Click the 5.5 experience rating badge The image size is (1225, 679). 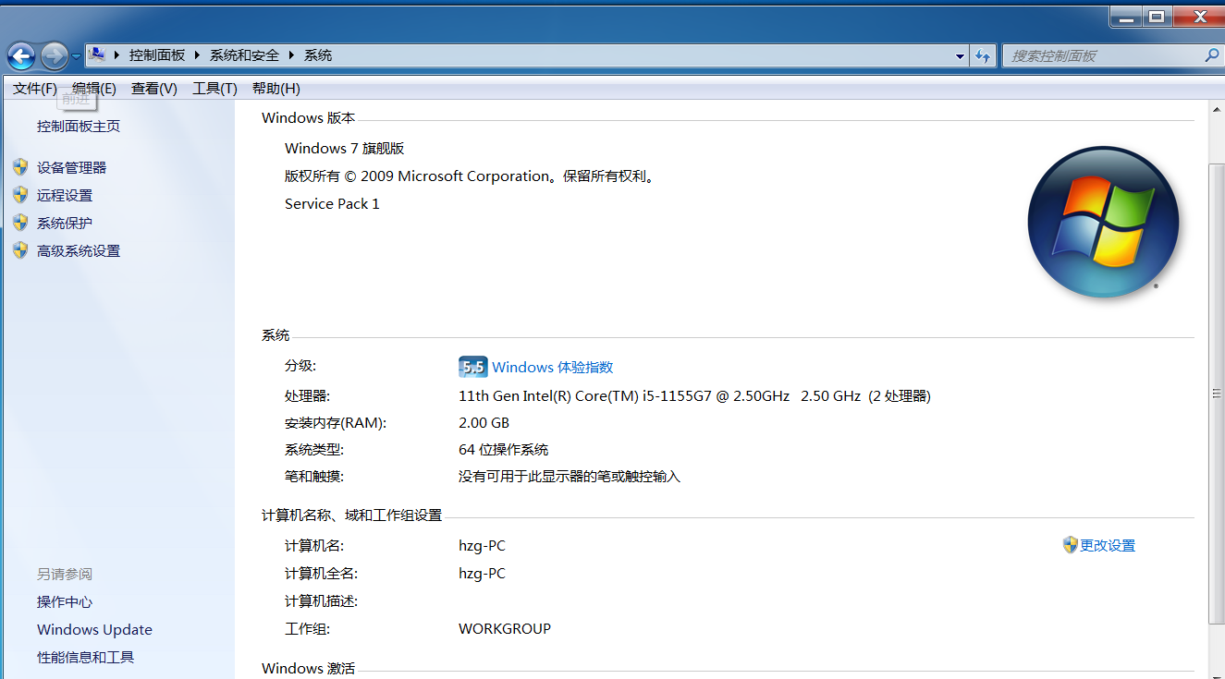[472, 368]
